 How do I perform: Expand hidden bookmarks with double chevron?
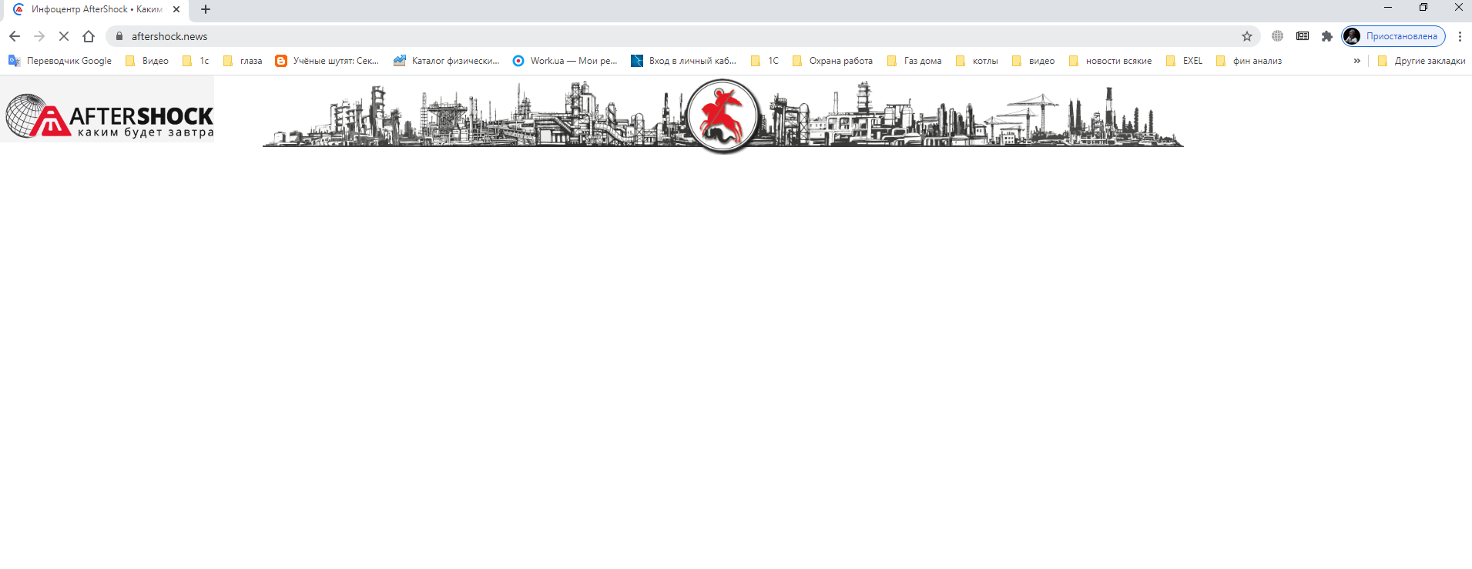point(1357,61)
